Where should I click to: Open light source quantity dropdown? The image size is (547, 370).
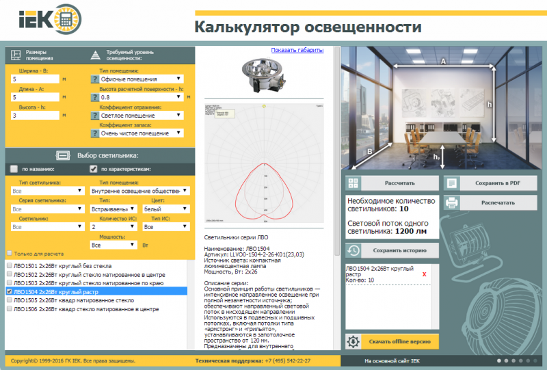[x=113, y=227]
